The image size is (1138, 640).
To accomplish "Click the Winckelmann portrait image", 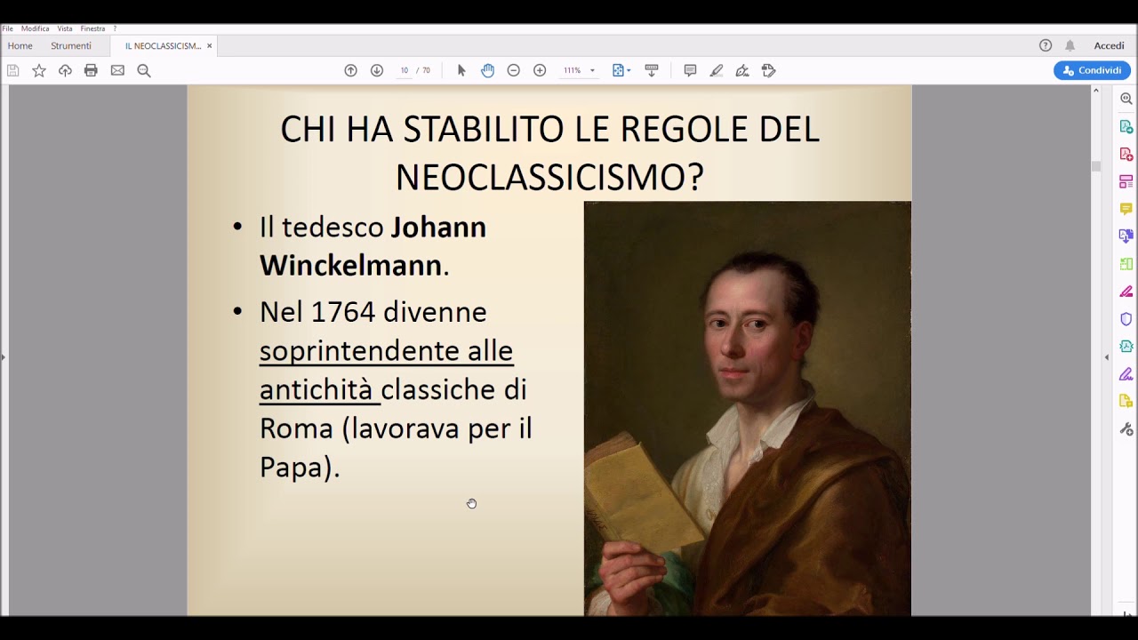I will 748,408.
